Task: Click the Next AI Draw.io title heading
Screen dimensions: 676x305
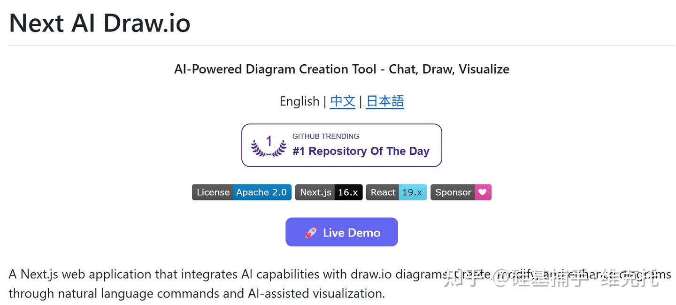Action: point(99,23)
